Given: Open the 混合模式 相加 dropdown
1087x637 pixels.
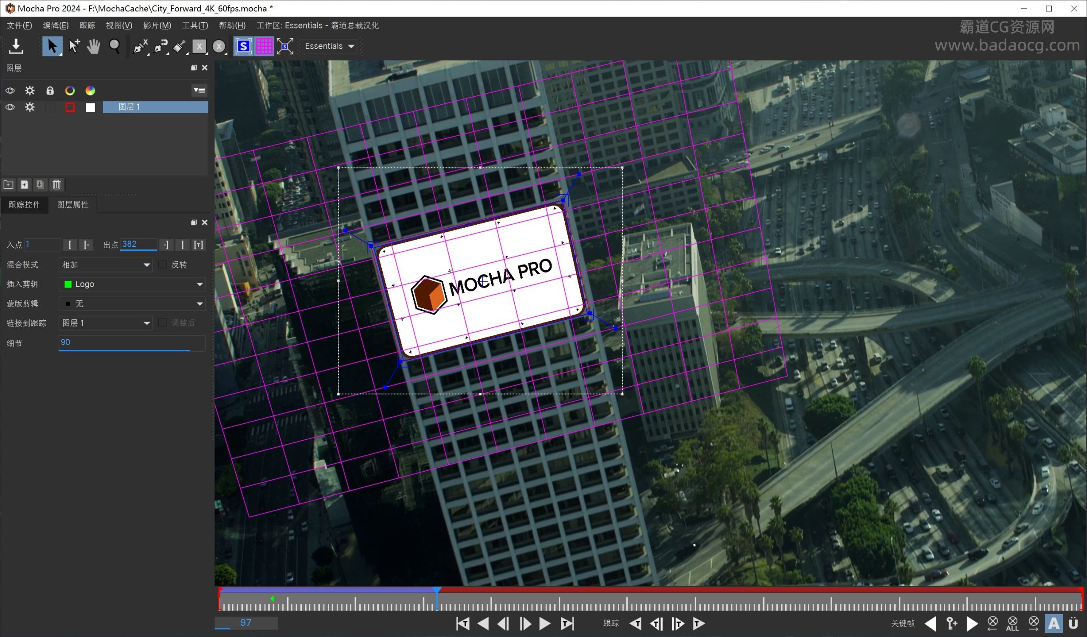Looking at the screenshot, I should click(106, 265).
